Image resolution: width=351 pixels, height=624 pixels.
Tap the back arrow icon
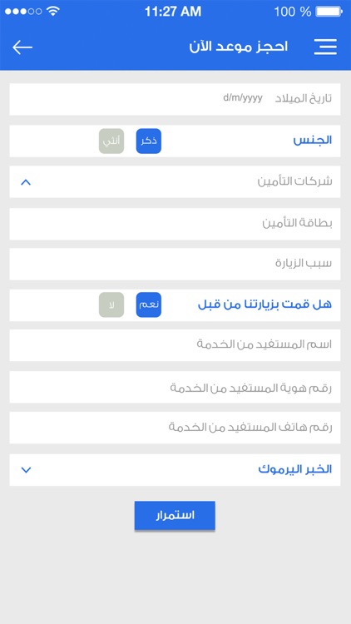22,47
